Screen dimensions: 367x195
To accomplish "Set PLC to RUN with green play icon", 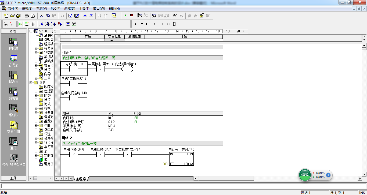I will [125, 16].
